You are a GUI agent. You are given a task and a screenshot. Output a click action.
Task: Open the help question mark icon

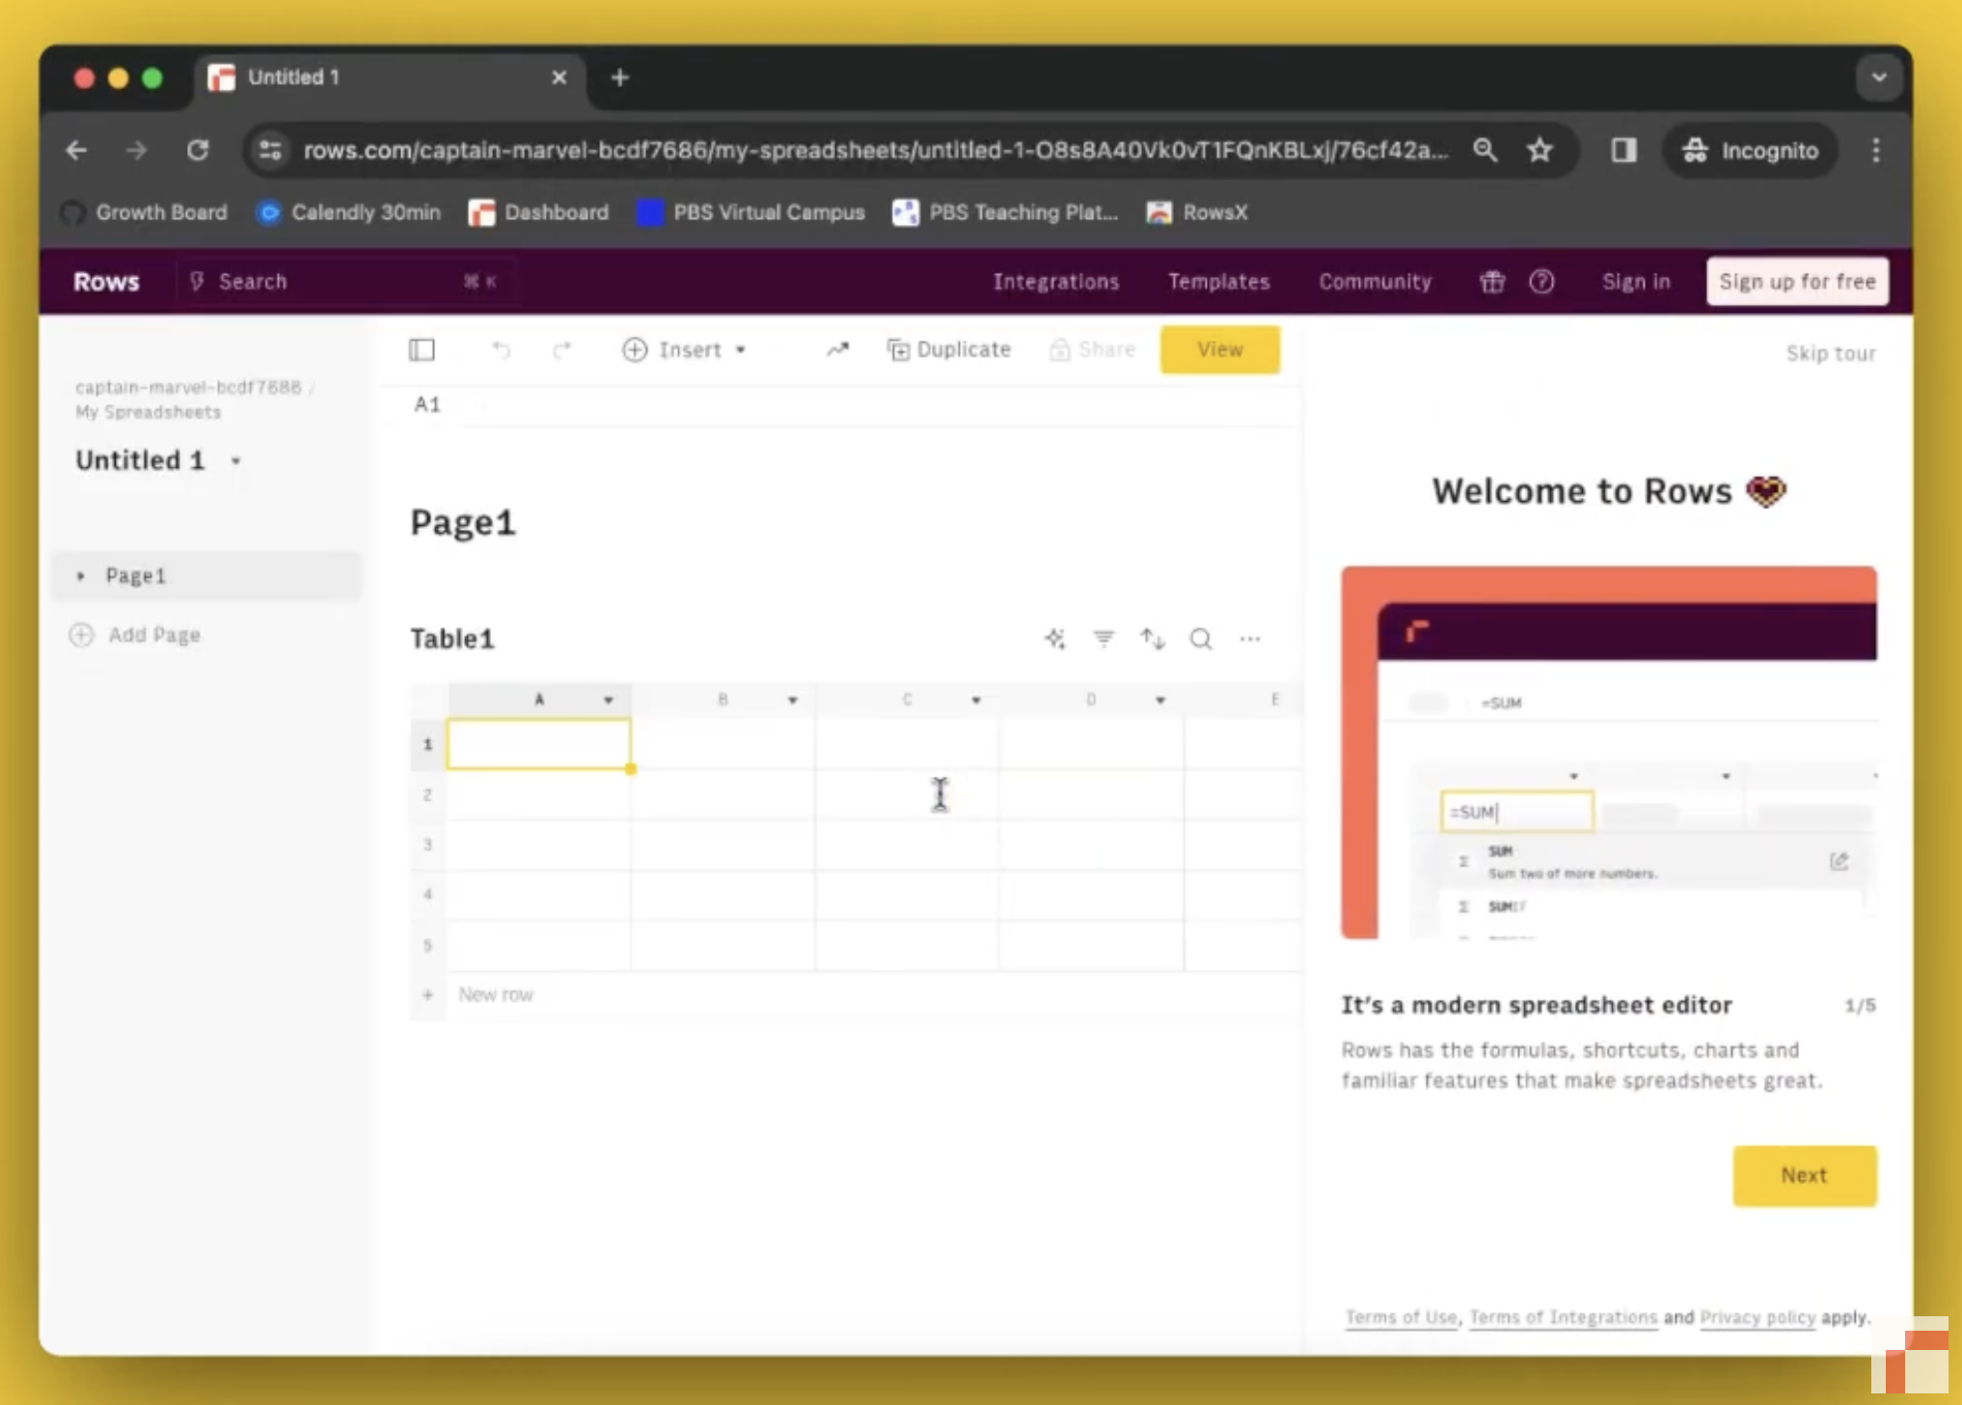click(x=1541, y=282)
